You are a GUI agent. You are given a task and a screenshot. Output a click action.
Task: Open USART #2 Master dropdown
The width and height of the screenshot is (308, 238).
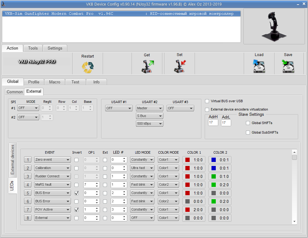pos(149,108)
